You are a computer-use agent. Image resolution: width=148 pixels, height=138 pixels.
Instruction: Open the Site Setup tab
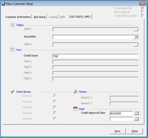(40, 17)
